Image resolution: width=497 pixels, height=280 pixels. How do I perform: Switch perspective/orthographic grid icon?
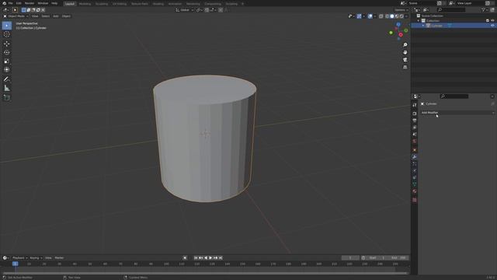(405, 68)
